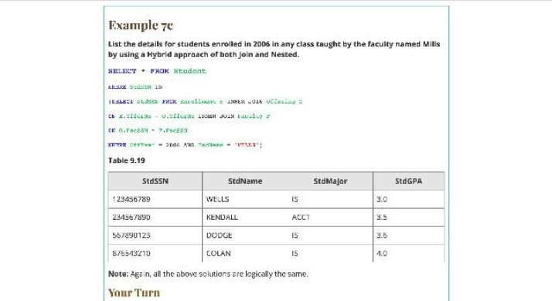Click the 'Your Turn' heading
Screen dimensions: 552x301
[134, 293]
